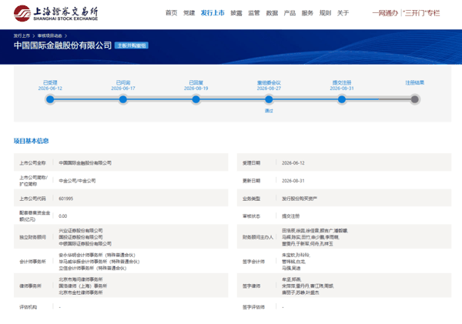
Task: Click the 通过 result under 重组委会议
Action: click(x=269, y=111)
